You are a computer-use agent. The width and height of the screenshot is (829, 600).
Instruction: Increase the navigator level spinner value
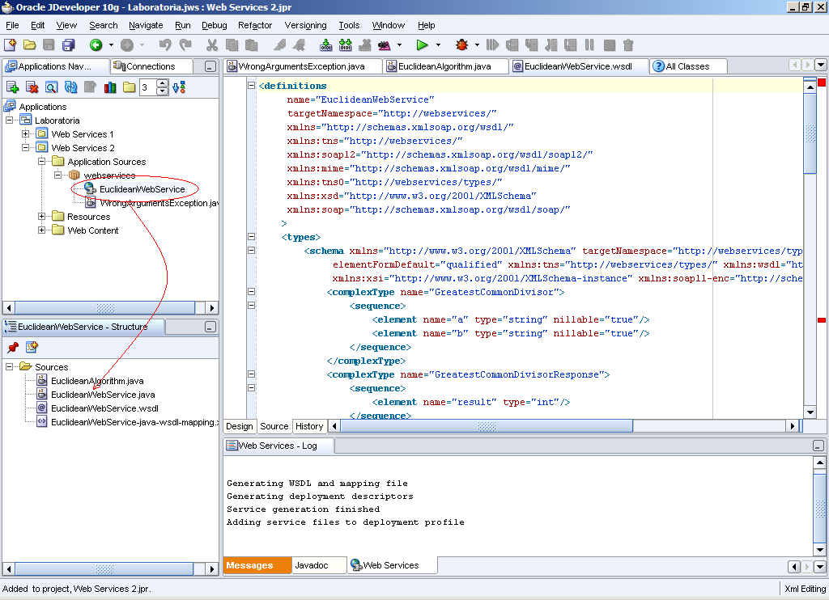coord(162,83)
